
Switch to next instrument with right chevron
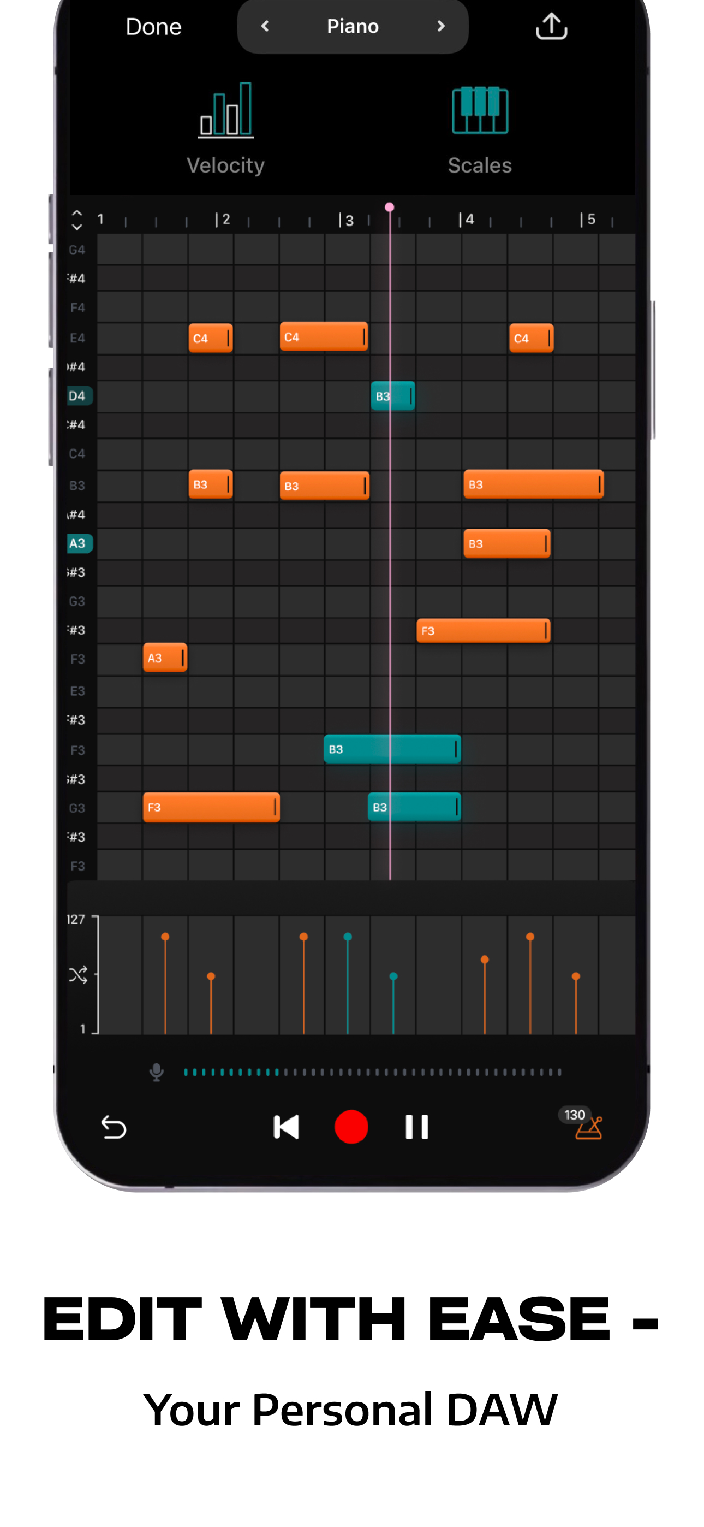pyautogui.click(x=440, y=26)
